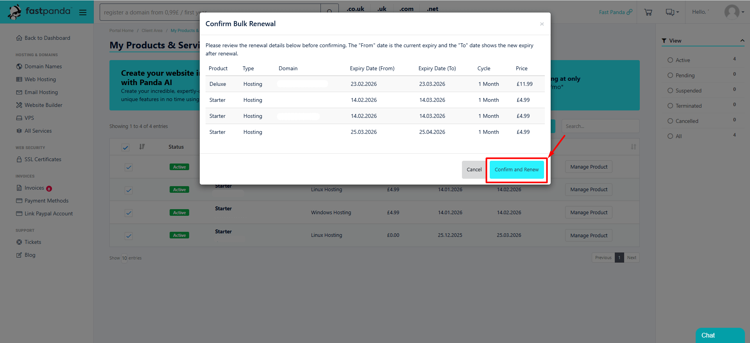Select the Cancelled status radio filter

(670, 121)
